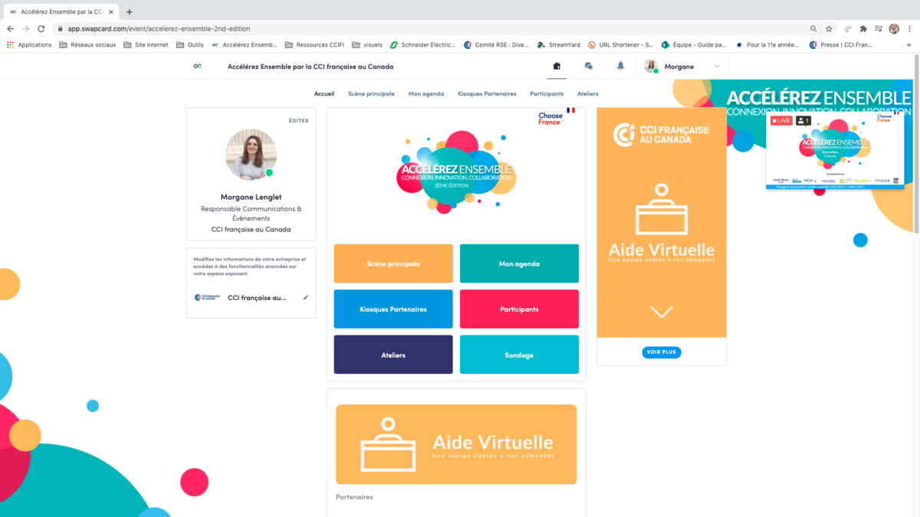Click ÉDITER on the profile card

(x=298, y=121)
